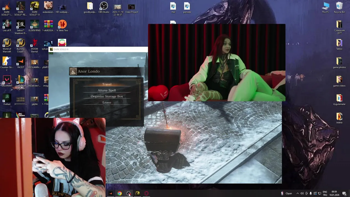Launch Lies of P desktop shortcut
The width and height of the screenshot is (350, 197).
pyautogui.click(x=7, y=26)
